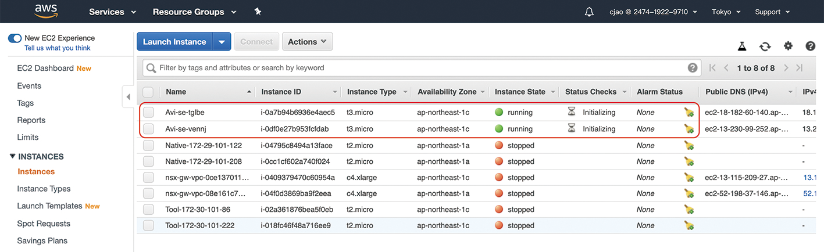The width and height of the screenshot is (824, 252).
Task: Open the Tokyo region dropdown
Action: pos(726,12)
